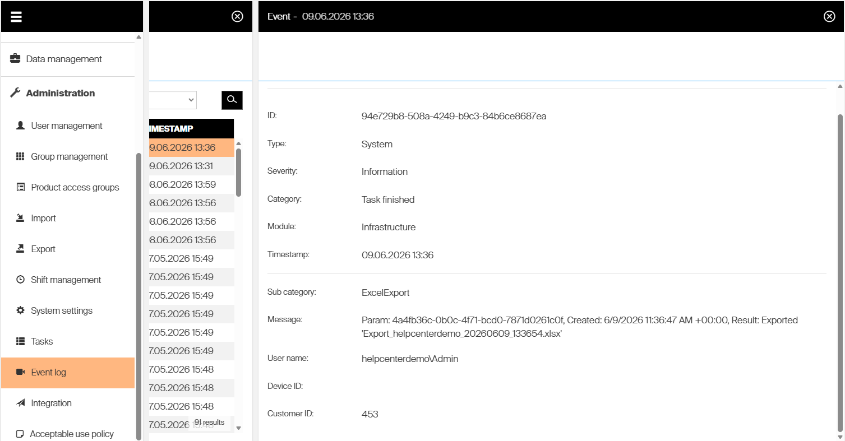Close the Event detail panel

[x=829, y=16]
